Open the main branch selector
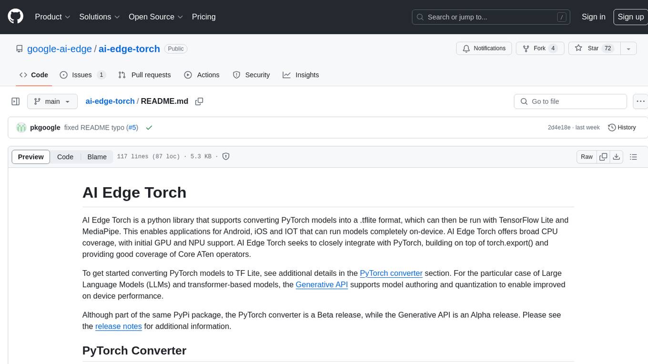 pos(52,101)
